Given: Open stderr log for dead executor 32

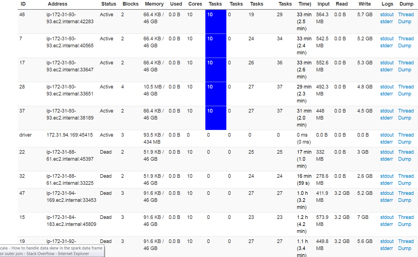Looking at the screenshot, I should click(x=386, y=183).
